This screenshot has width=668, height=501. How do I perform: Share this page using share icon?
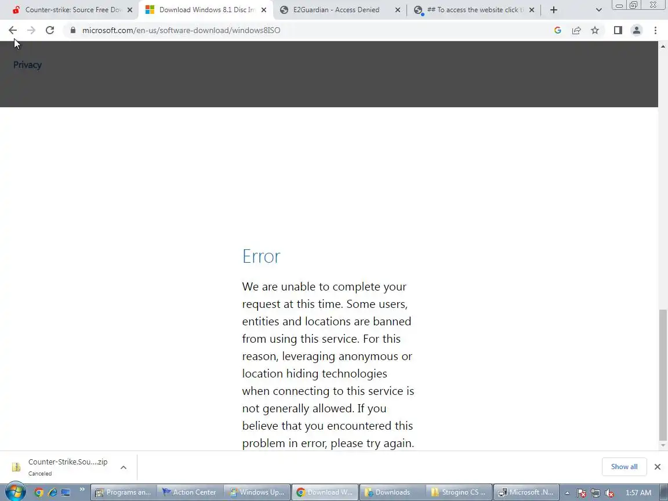point(576,30)
